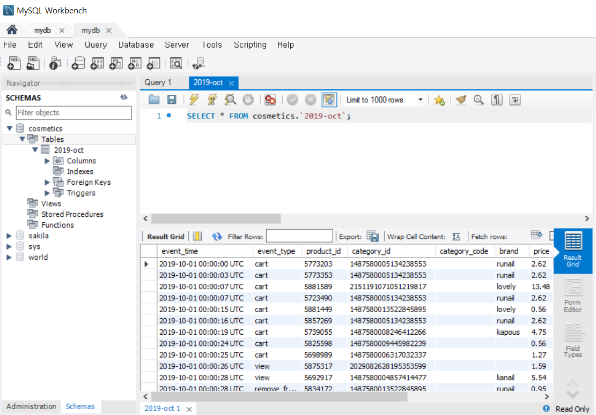Create a new table icon
This screenshot has width=596, height=415.
(97, 63)
